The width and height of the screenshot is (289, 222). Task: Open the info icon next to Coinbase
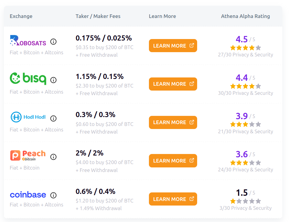[x=53, y=195]
